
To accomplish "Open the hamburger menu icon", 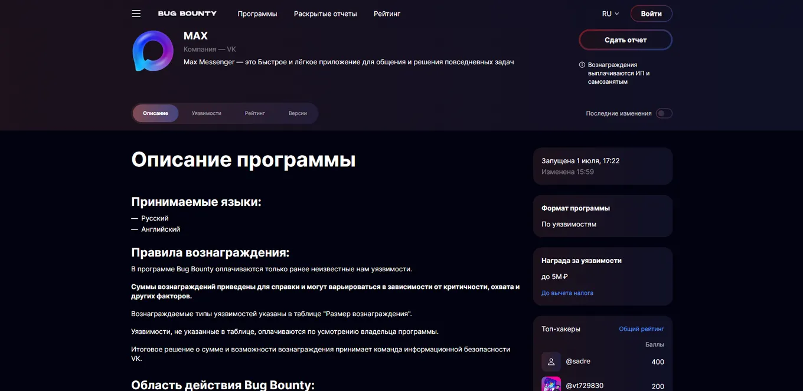I will (x=136, y=14).
